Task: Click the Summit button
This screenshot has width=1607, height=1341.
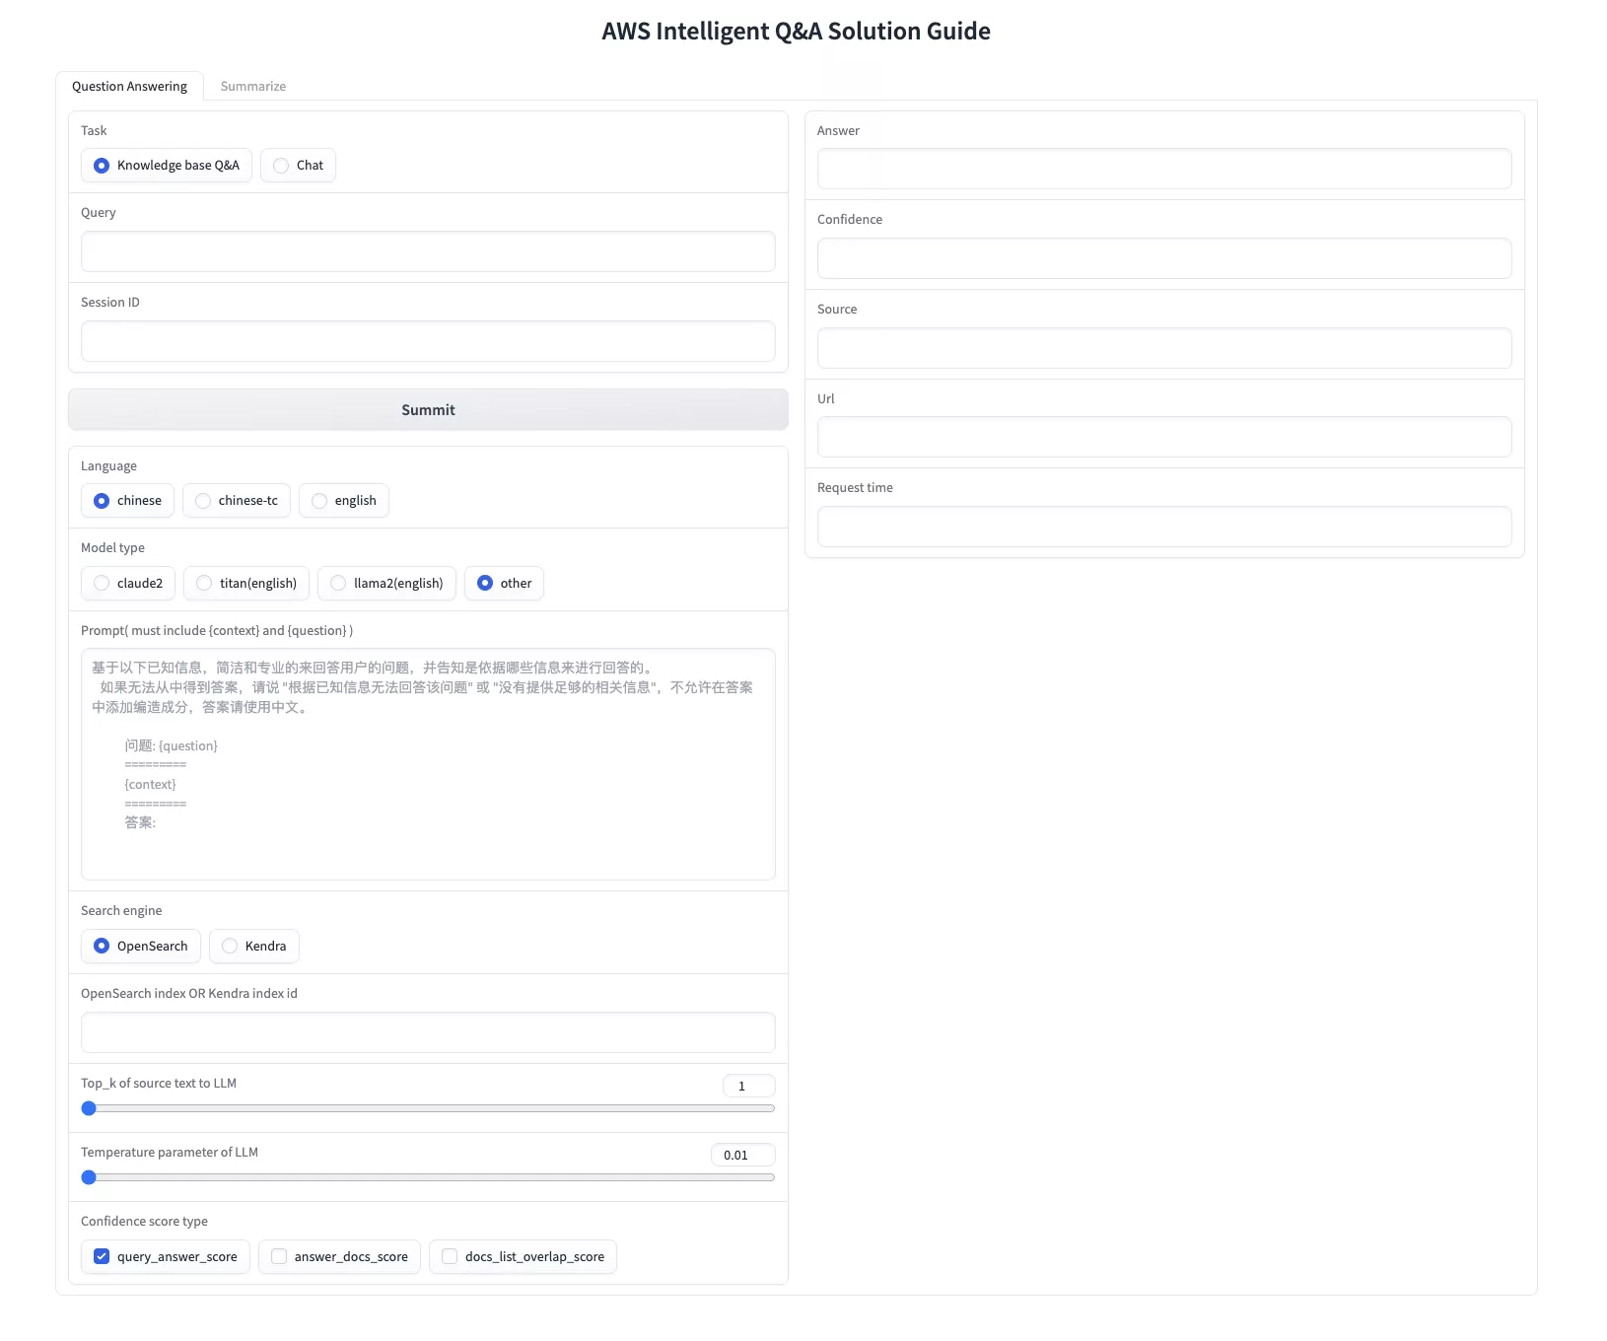Action: pos(428,409)
